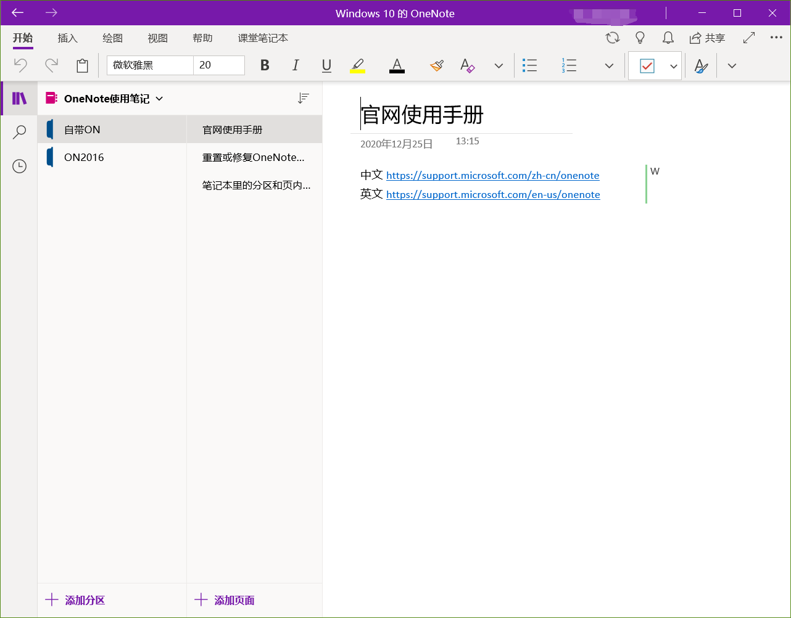Select the 自带ON section
The width and height of the screenshot is (791, 618).
(112, 130)
